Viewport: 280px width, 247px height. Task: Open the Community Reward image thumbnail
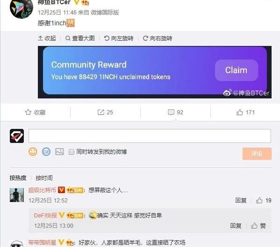155,72
